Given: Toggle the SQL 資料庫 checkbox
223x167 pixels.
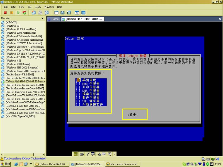Looking at the screenshot, I should tap(78, 101).
